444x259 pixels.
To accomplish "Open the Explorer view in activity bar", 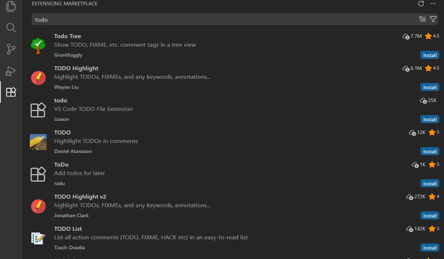I will (x=11, y=6).
